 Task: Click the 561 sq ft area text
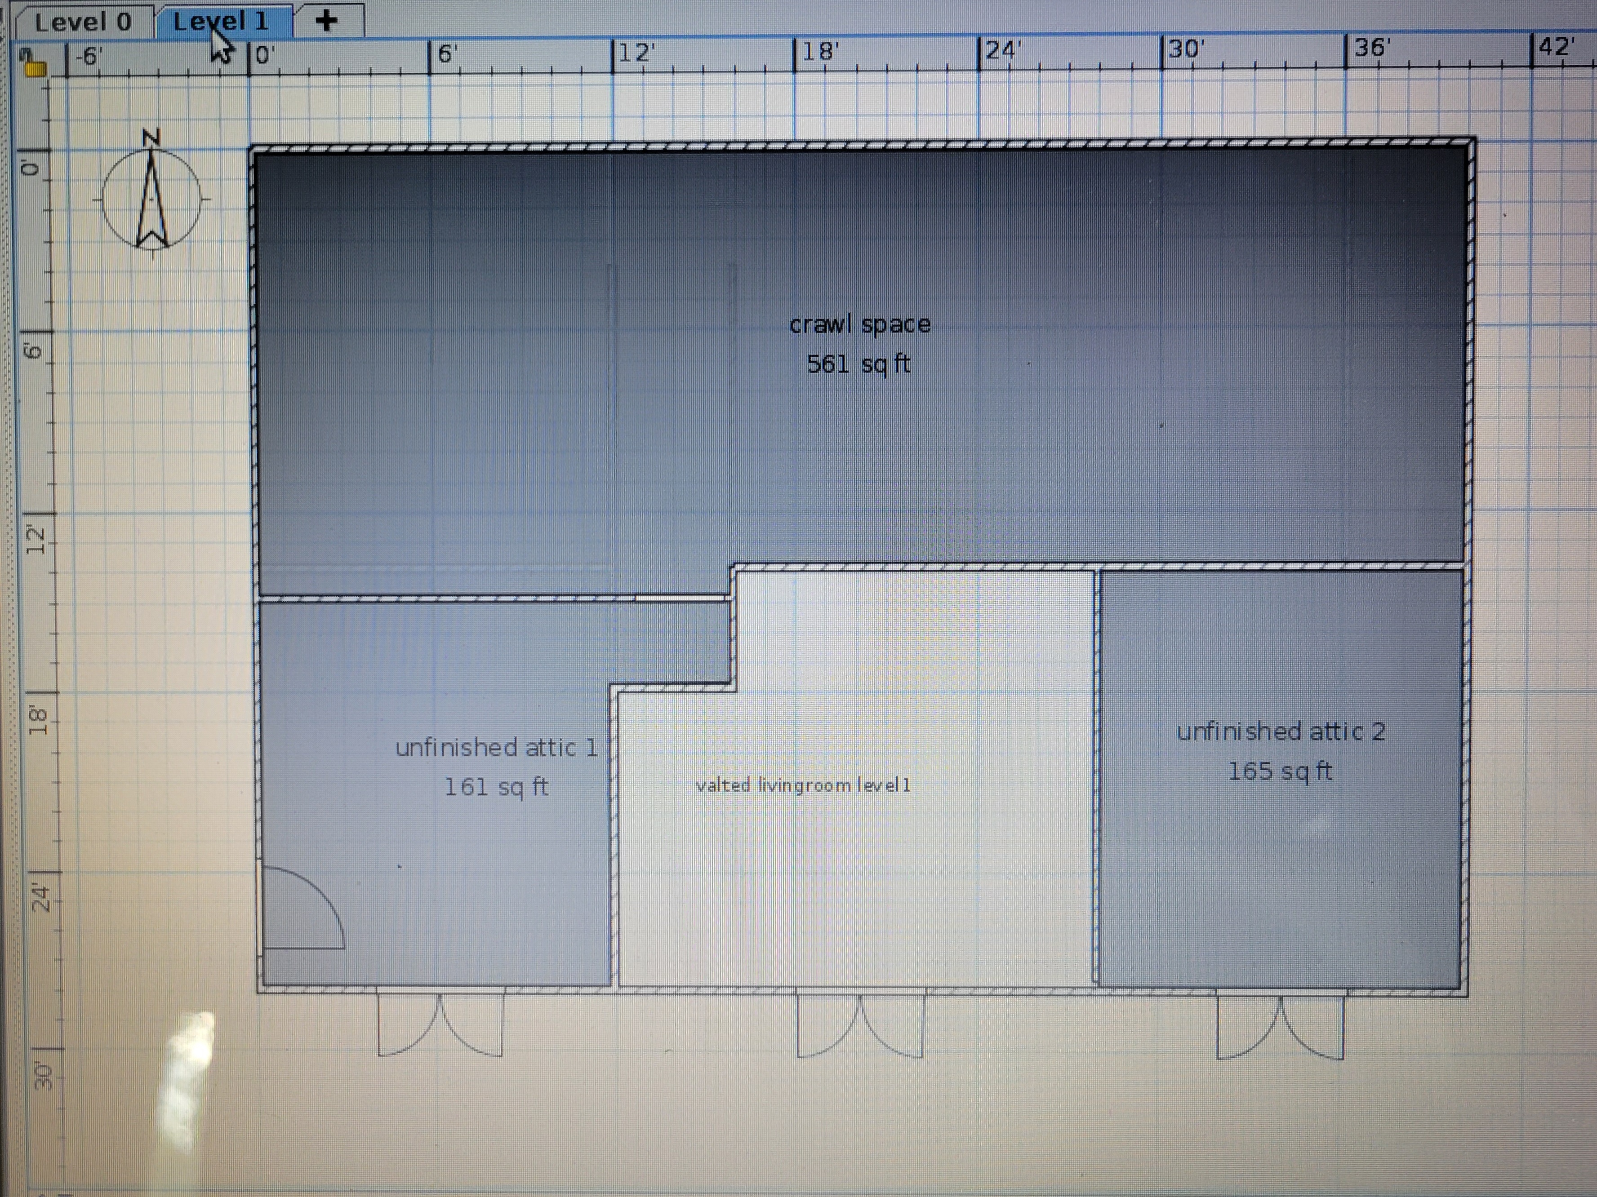point(859,364)
